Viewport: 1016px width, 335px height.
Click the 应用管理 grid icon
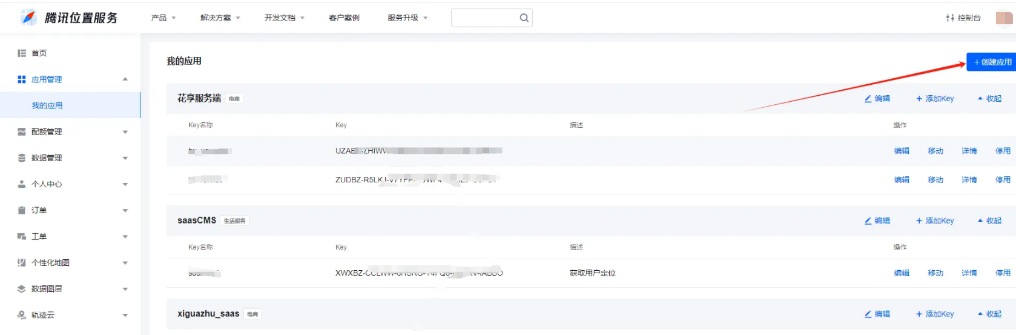coord(22,79)
